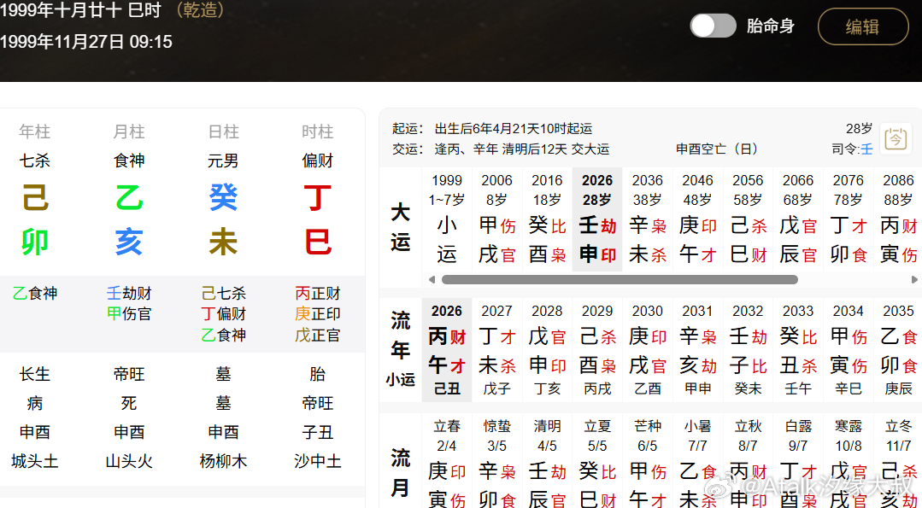Select the 2026 丙午 流年 column

click(447, 350)
